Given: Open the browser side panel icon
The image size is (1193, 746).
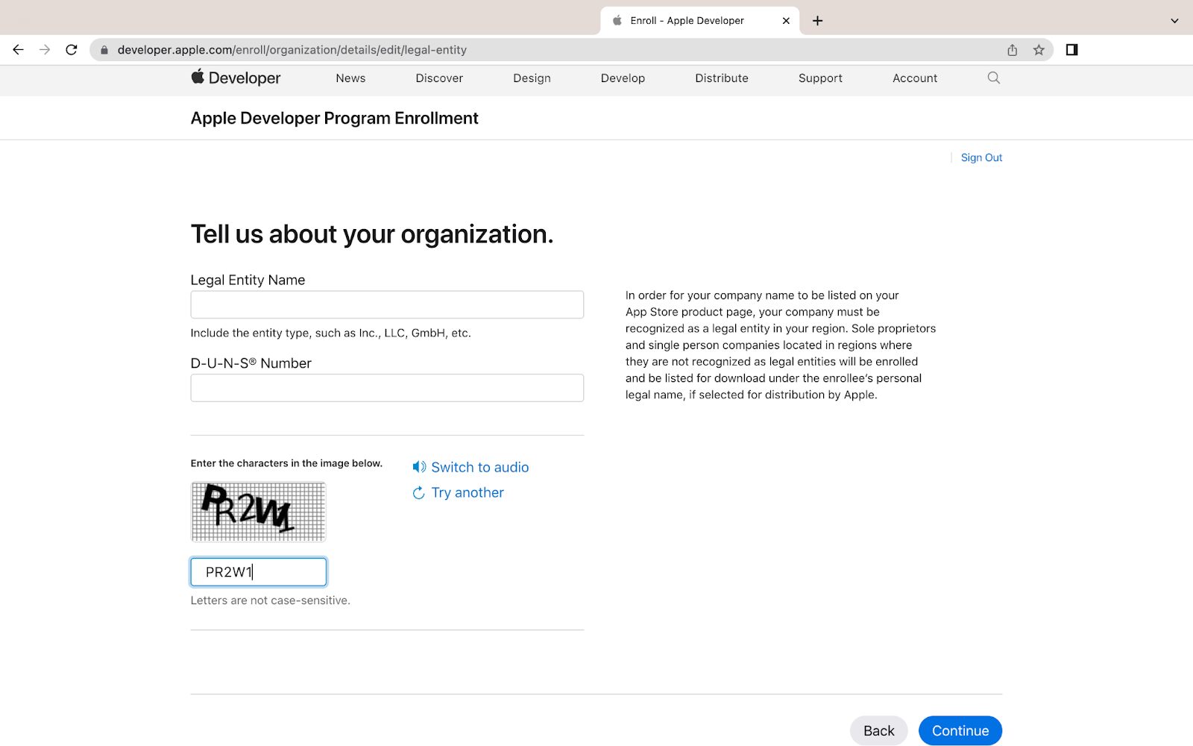Looking at the screenshot, I should (1071, 50).
